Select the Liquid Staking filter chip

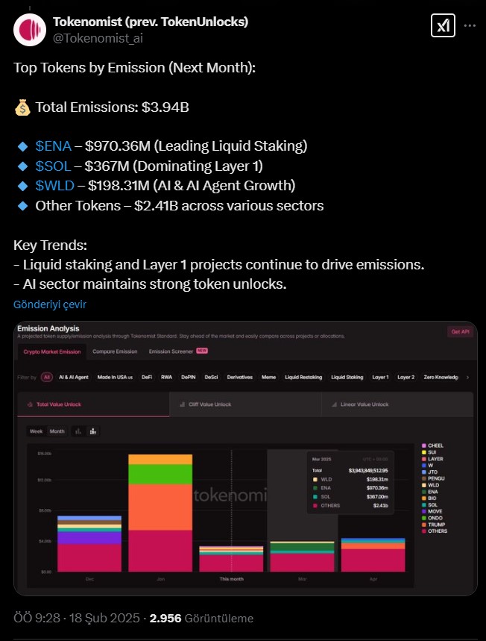click(x=347, y=378)
